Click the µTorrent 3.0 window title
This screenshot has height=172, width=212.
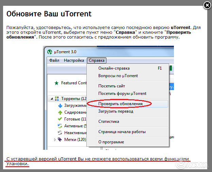pyautogui.click(x=65, y=52)
